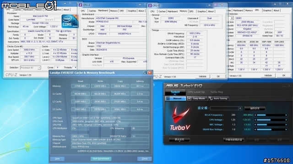Screen dimensions: 293x164
Task: Click the BCLK Frequency slider track
Action: click(x=271, y=115)
